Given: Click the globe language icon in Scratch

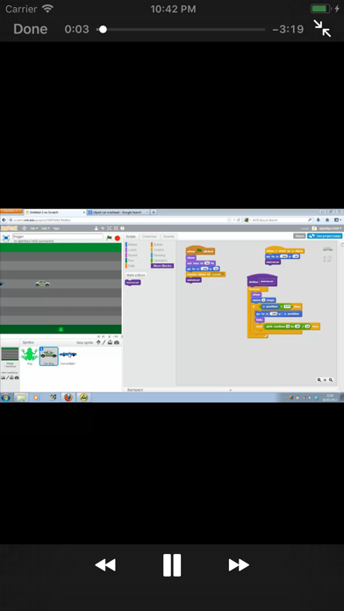Looking at the screenshot, I should pos(25,228).
